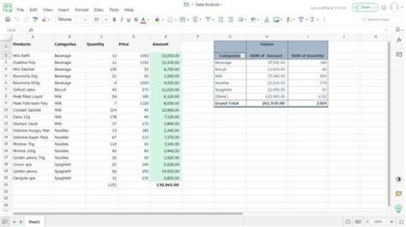The height and width of the screenshot is (227, 406).
Task: Click the vertical scrollbar
Action: tap(389, 124)
